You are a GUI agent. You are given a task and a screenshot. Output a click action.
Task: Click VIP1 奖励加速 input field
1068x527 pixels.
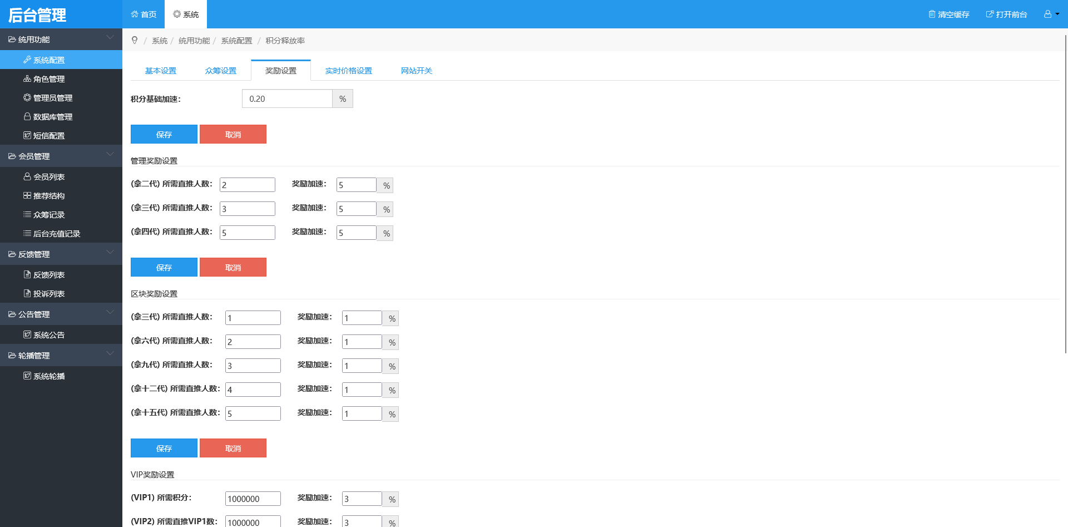click(362, 499)
